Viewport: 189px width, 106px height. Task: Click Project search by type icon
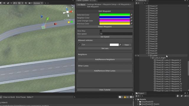pos(178,96)
